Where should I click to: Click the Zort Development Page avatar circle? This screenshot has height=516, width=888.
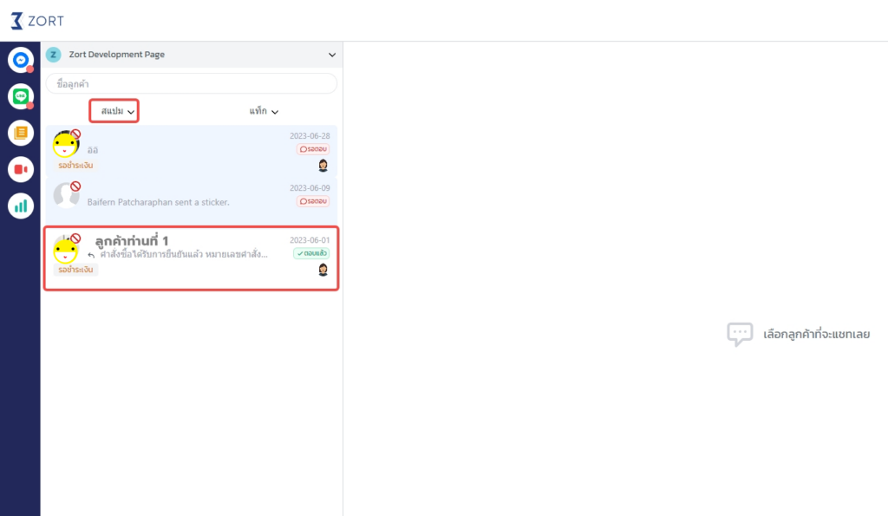54,55
